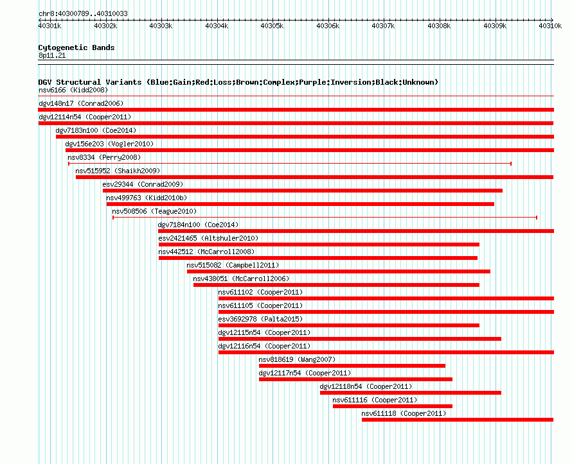Click the dgv12116n54 (Cooper2011) label

[x=265, y=346]
